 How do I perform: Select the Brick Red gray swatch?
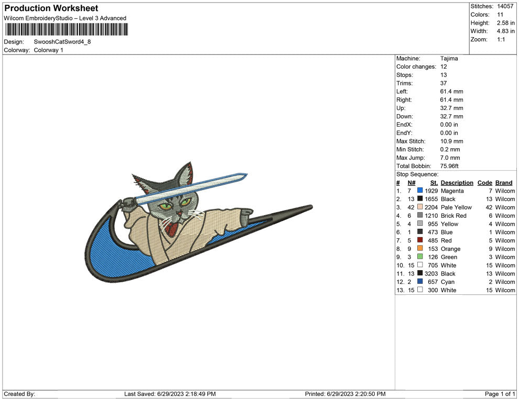[x=420, y=215]
